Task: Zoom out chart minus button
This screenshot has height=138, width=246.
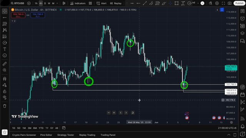Action: [x=108, y=113]
